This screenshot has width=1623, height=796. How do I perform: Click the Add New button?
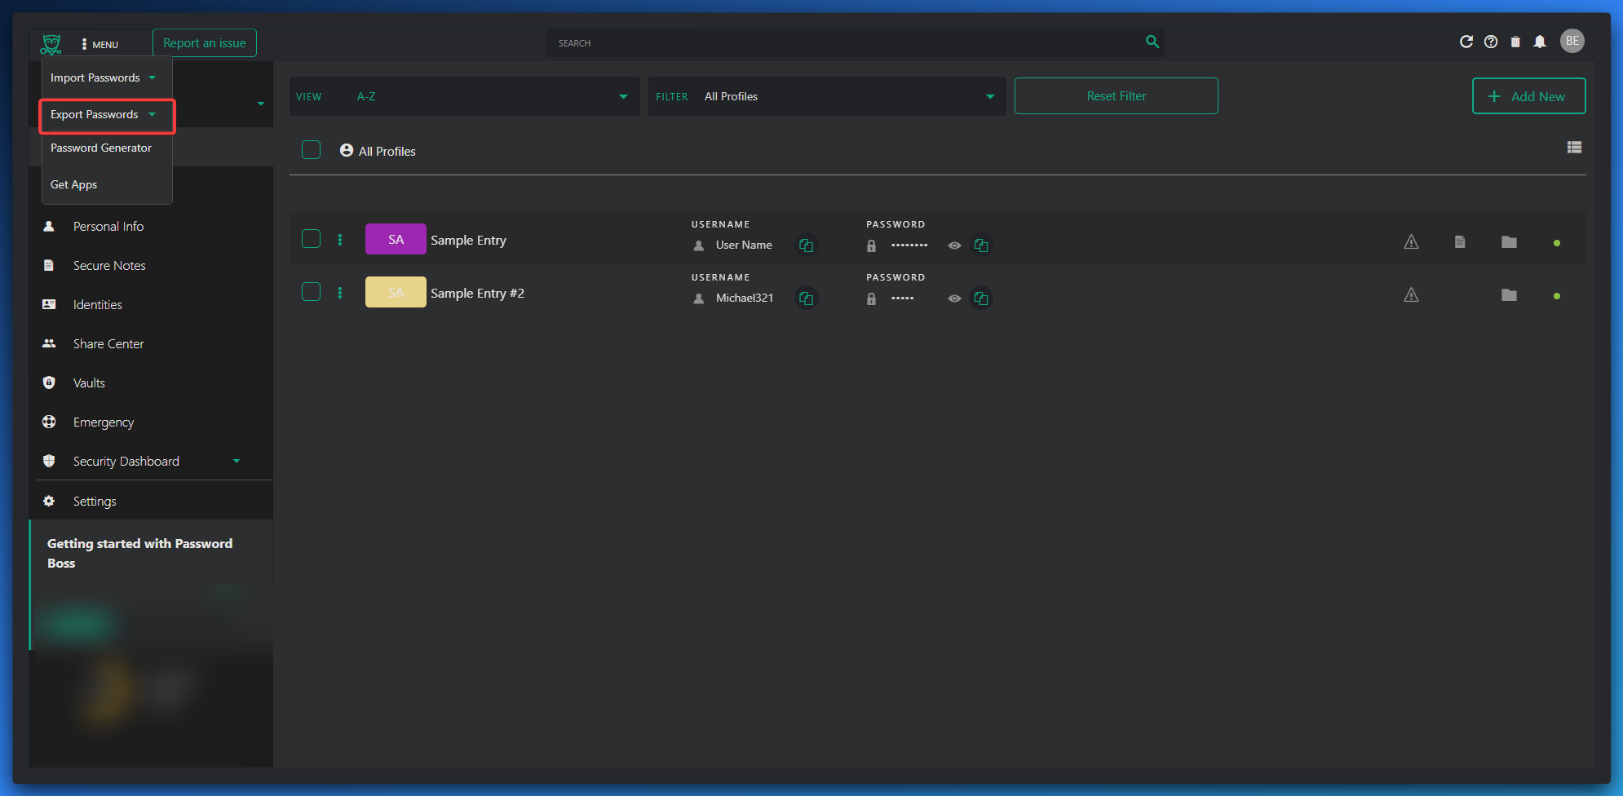click(x=1528, y=96)
